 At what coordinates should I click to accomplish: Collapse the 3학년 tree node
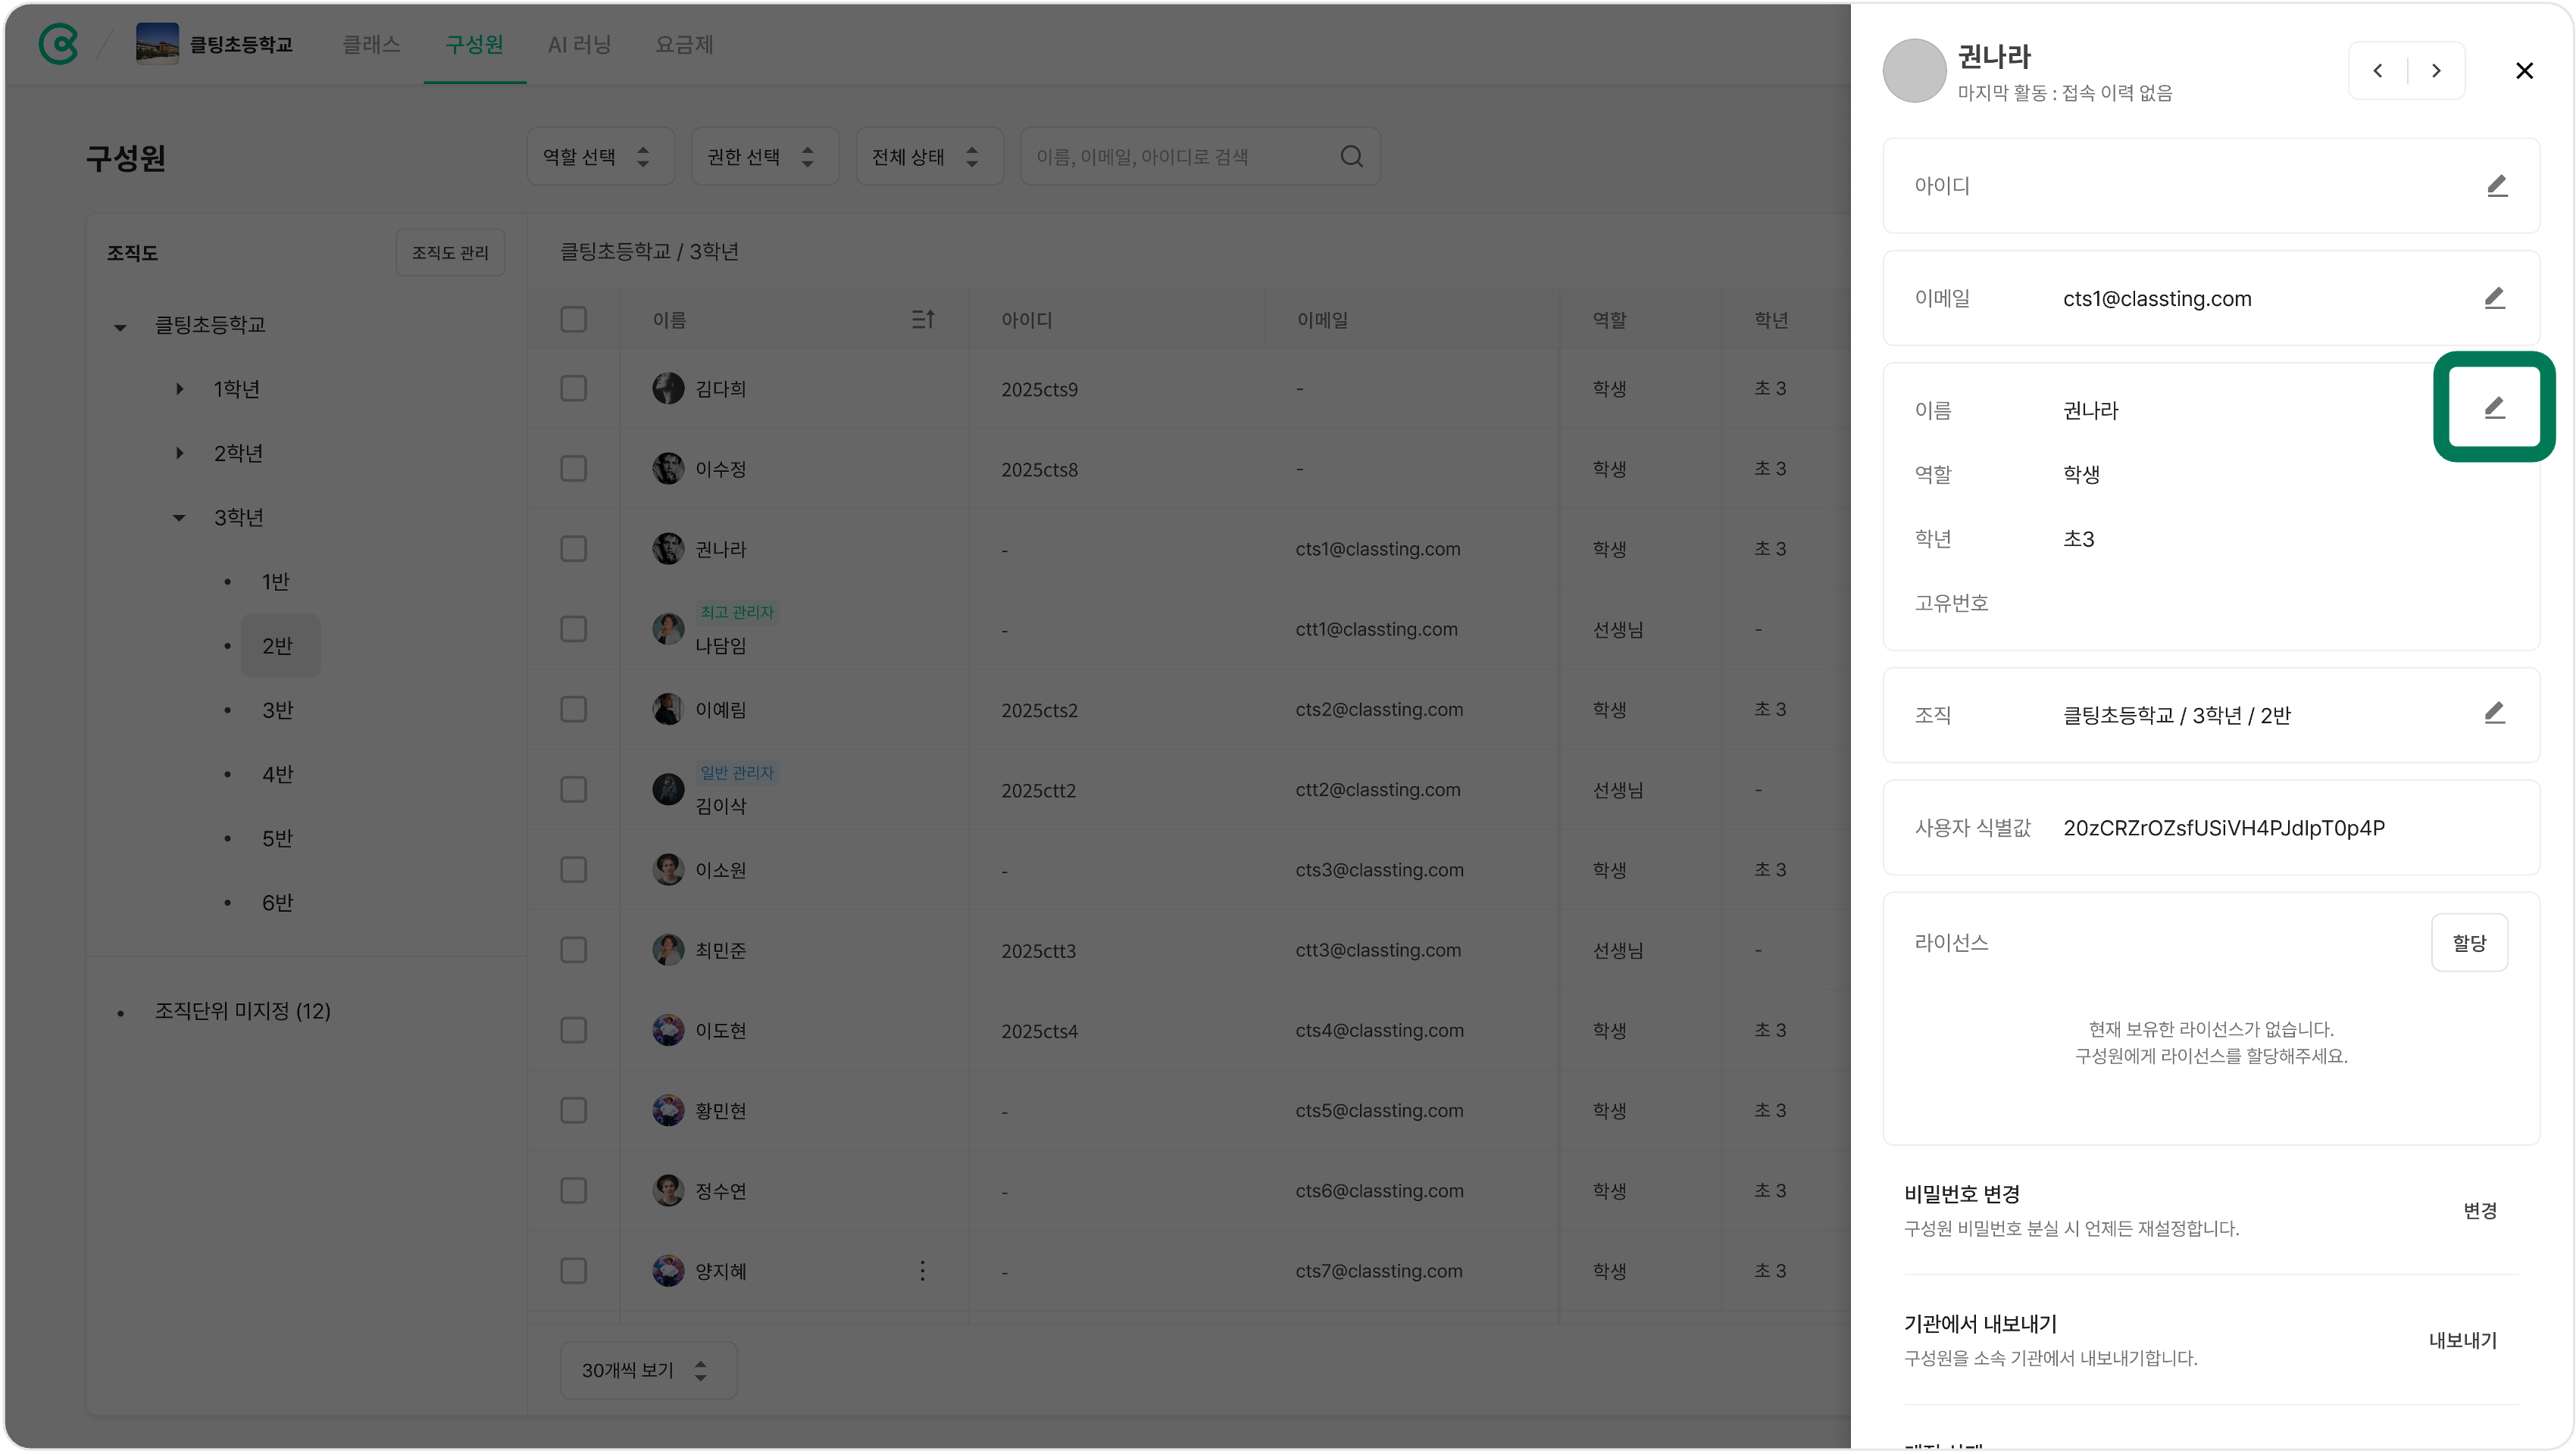click(179, 518)
